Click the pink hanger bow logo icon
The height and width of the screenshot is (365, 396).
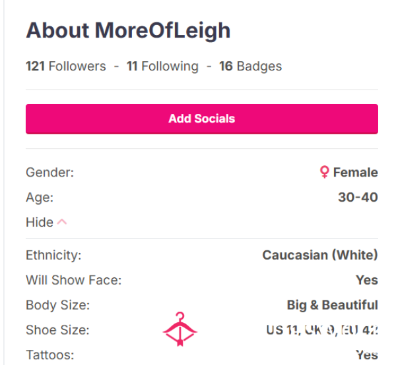tap(180, 329)
